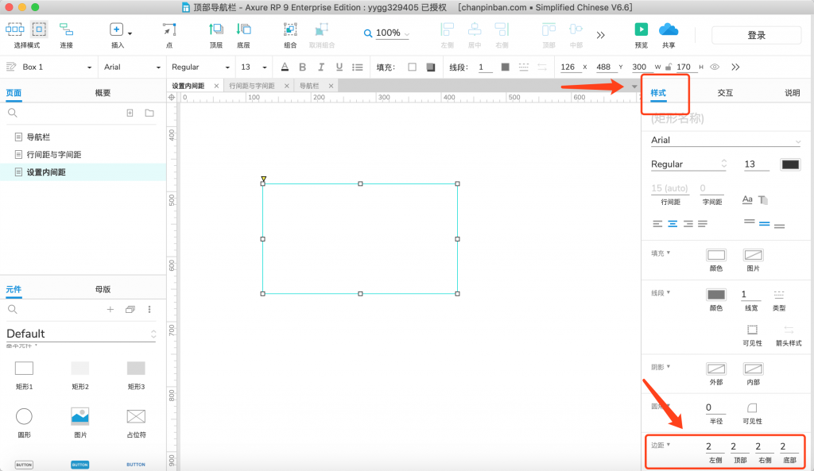Click the dark font color swatch
Screen dimensions: 814x471
coord(790,164)
